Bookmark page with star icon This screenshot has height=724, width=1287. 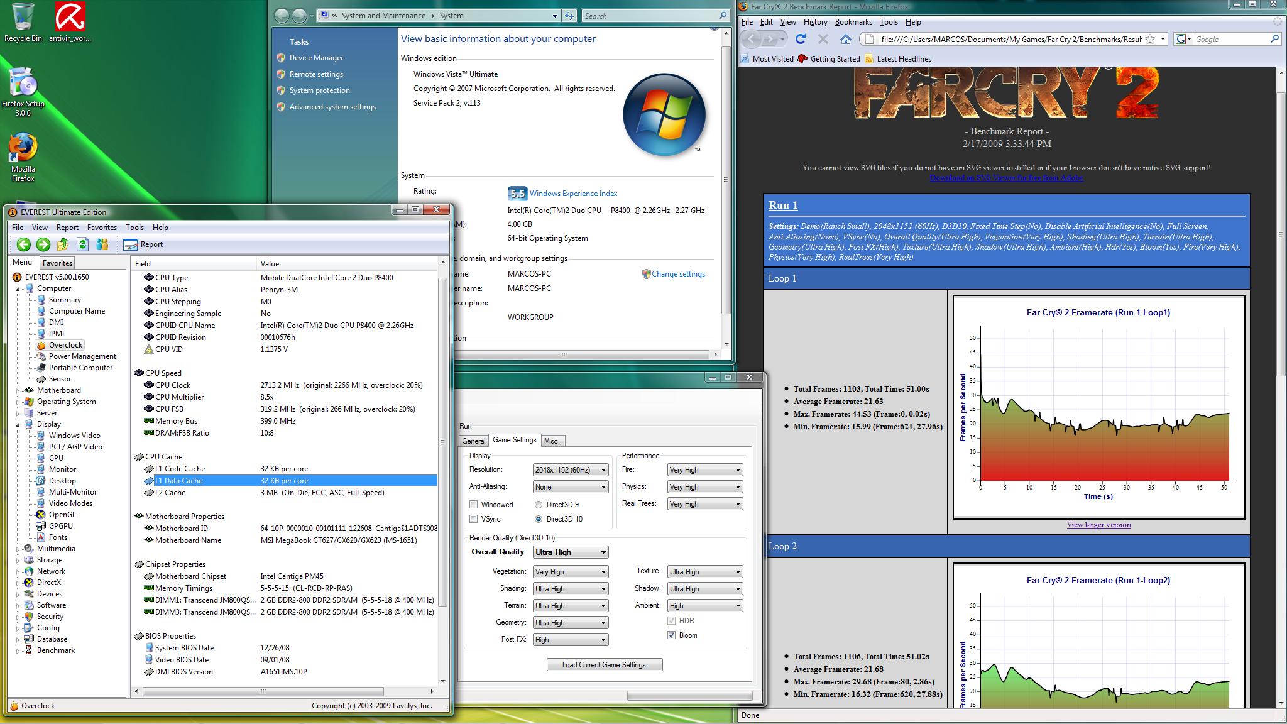pos(1150,39)
